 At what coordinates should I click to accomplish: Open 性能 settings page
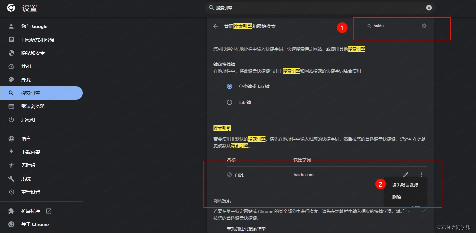26,66
